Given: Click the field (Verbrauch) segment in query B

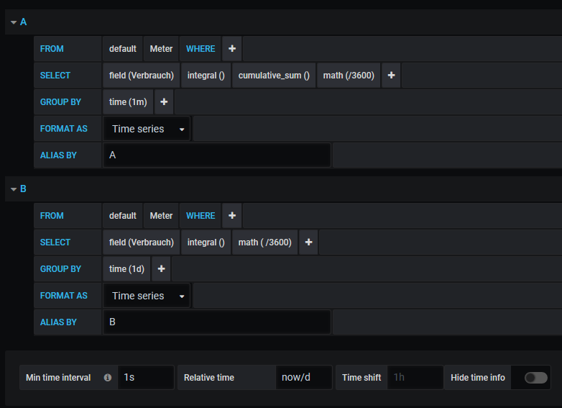Looking at the screenshot, I should point(142,242).
